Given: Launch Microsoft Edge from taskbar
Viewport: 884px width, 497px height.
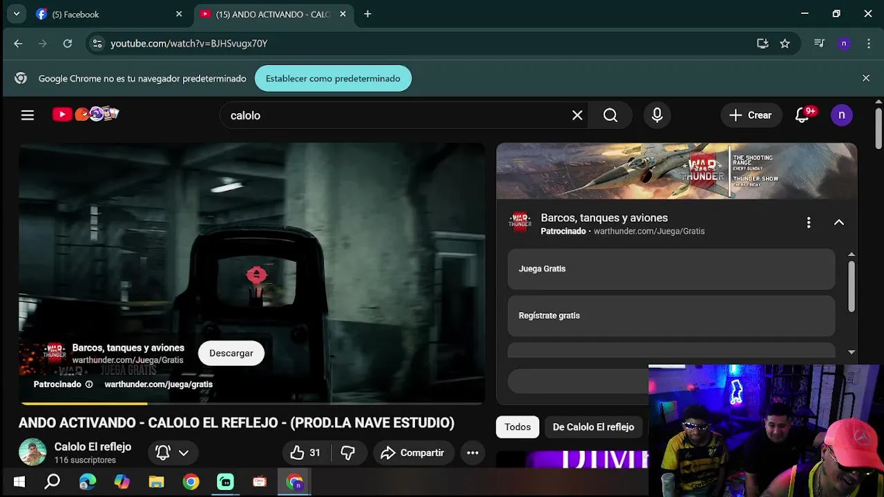Looking at the screenshot, I should coord(88,482).
